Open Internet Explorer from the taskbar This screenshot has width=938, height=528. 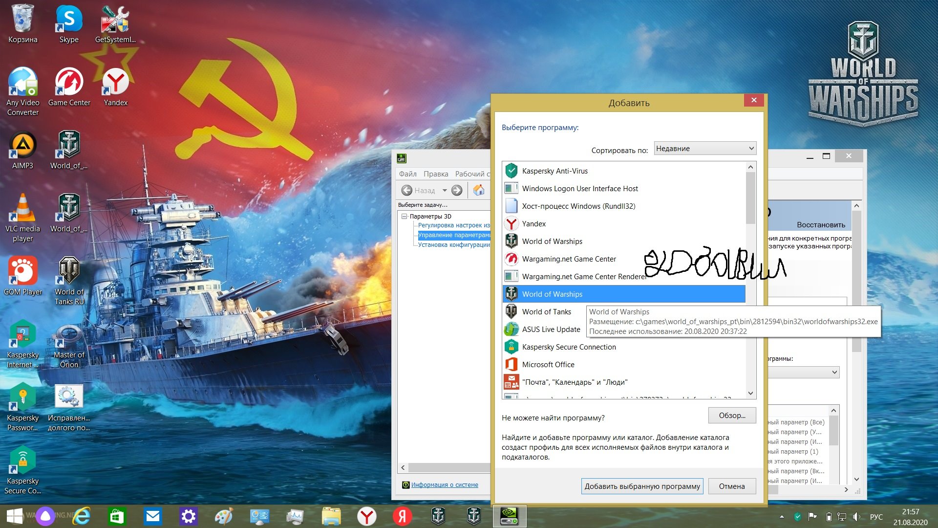(82, 516)
